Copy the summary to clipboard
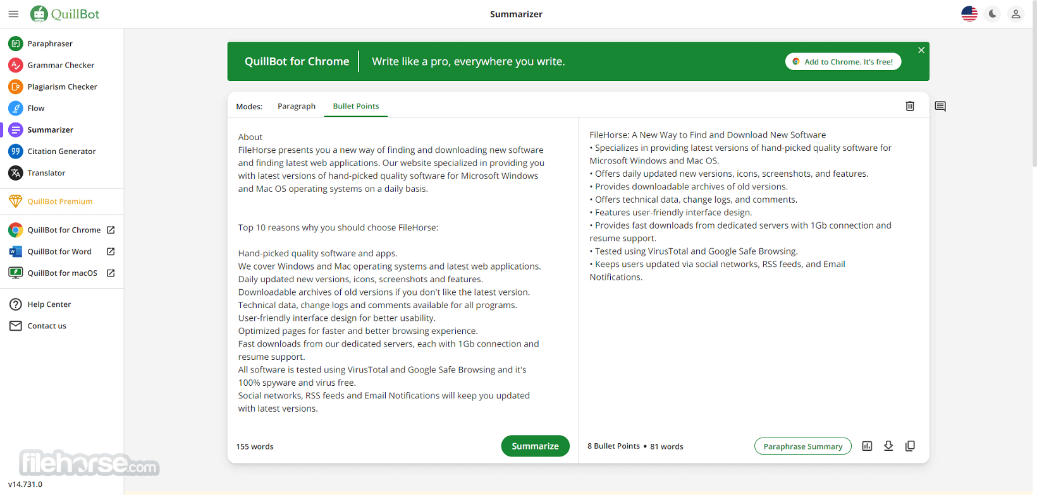The width and height of the screenshot is (1037, 495). pyautogui.click(x=910, y=446)
